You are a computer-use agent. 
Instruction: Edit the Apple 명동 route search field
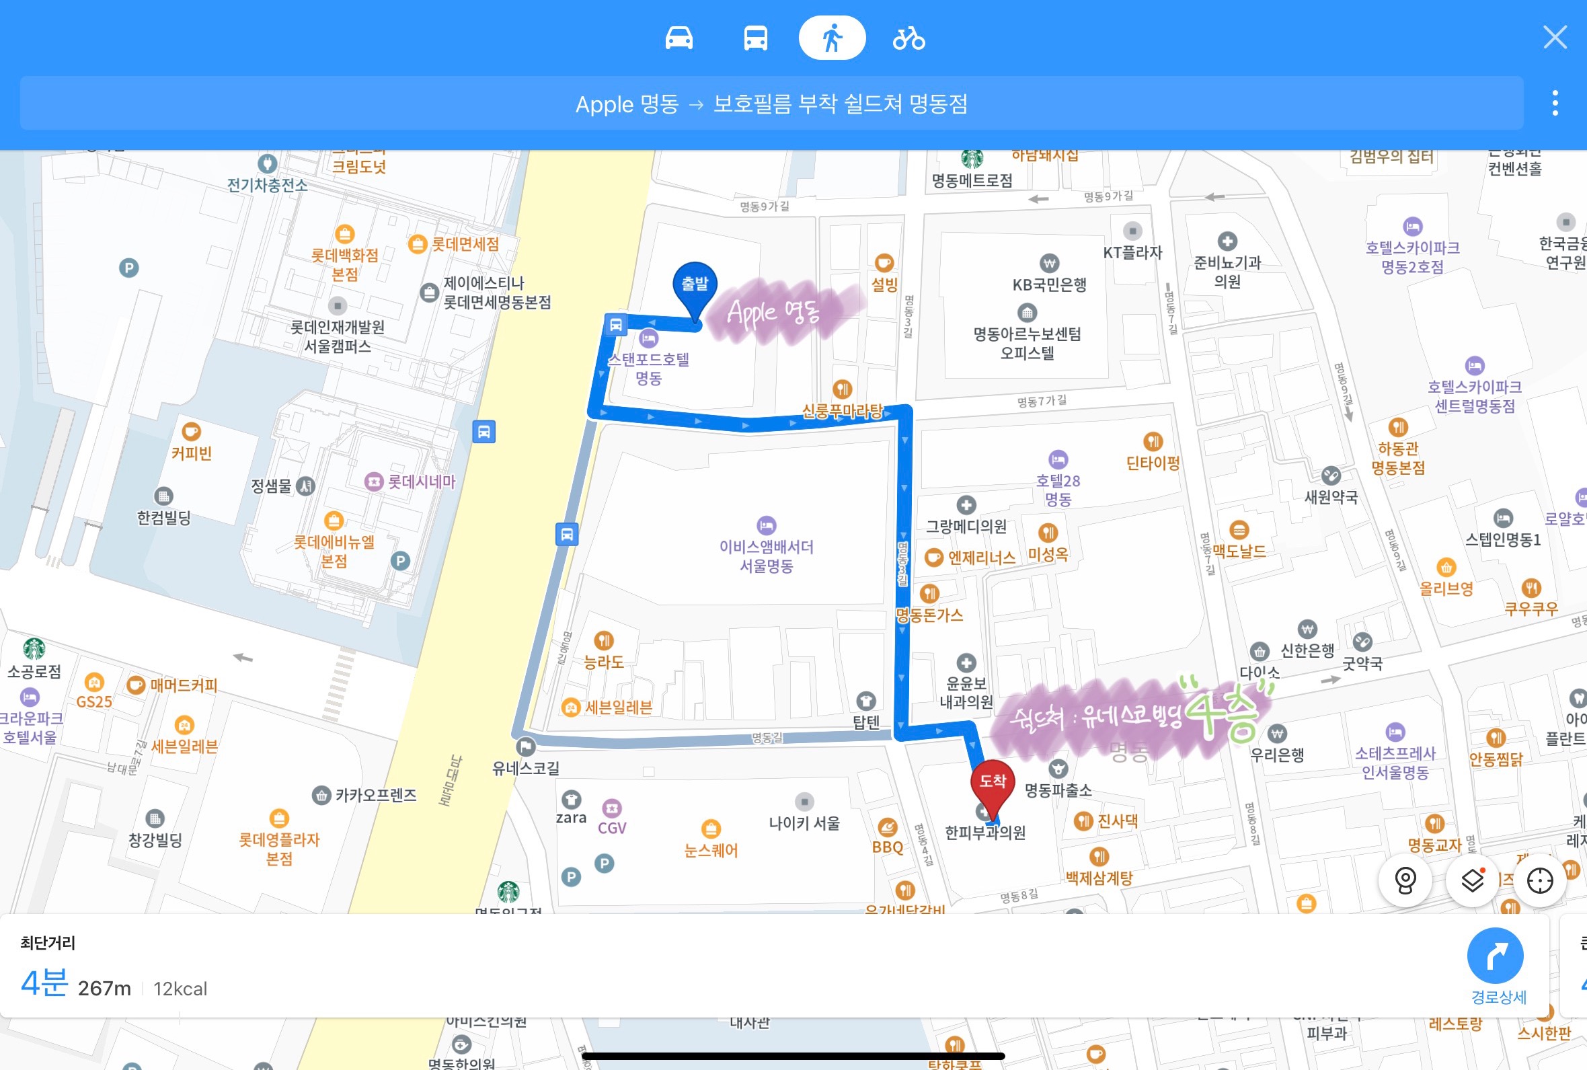pyautogui.click(x=772, y=104)
